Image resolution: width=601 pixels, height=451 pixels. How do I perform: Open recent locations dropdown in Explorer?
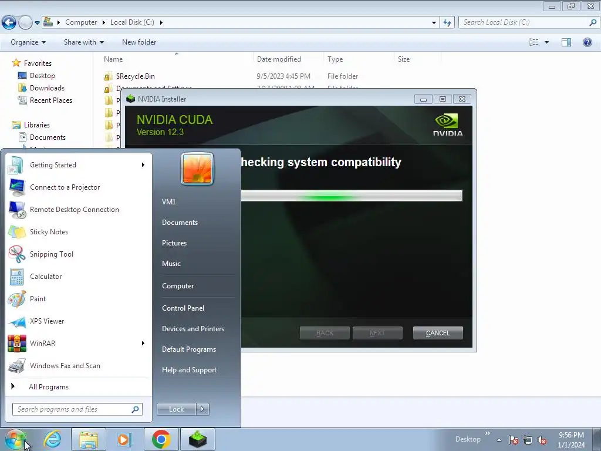37,23
